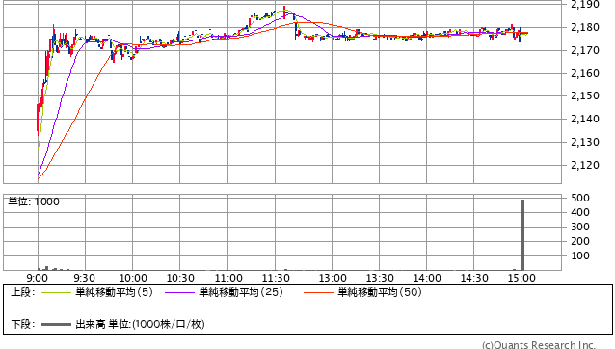Click the 単位: 1000 label in volume chart

coord(34,201)
